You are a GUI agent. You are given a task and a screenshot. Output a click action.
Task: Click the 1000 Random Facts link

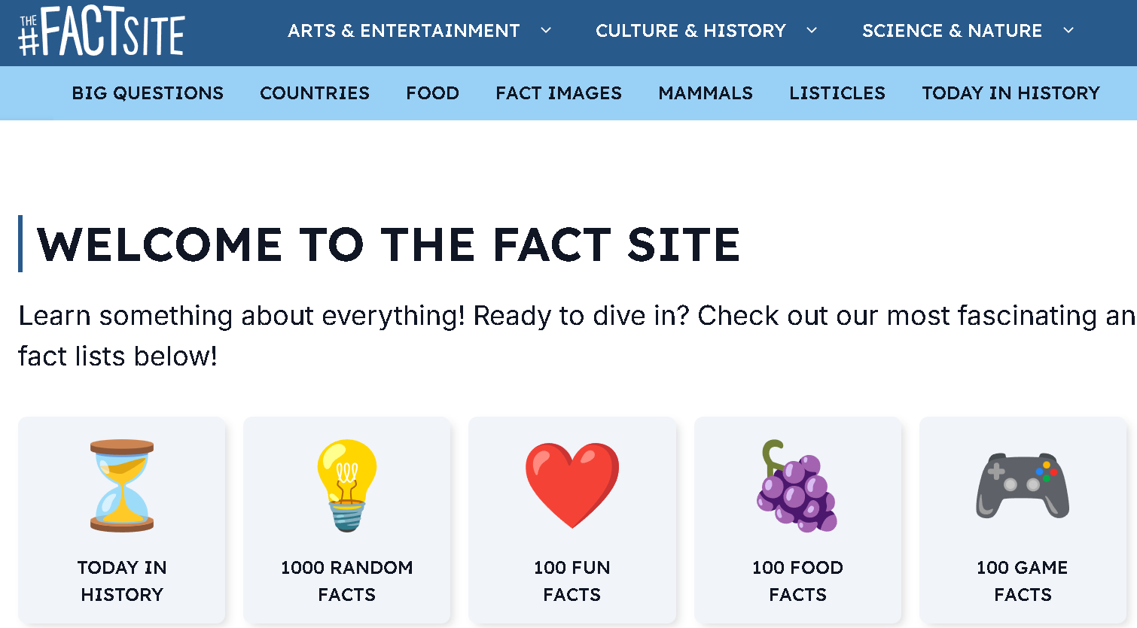click(x=346, y=581)
